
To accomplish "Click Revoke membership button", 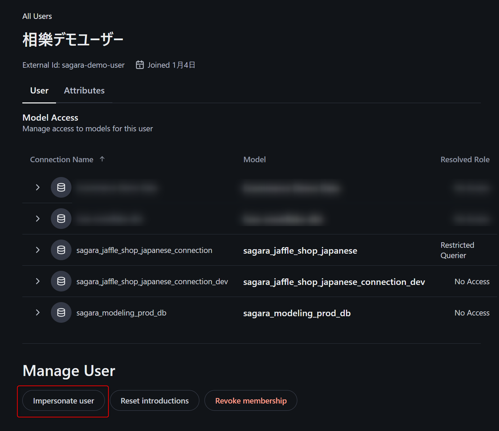I will pyautogui.click(x=251, y=401).
